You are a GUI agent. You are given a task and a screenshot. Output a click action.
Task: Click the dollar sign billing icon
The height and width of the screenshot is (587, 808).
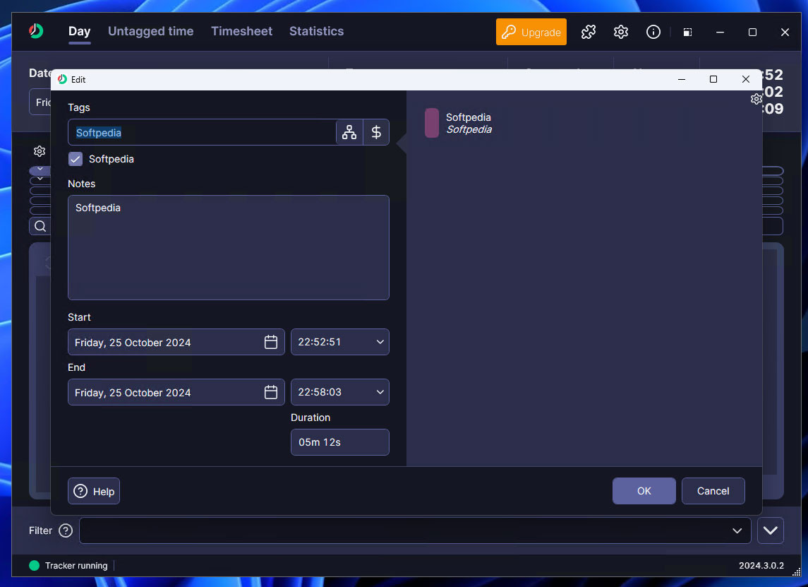click(x=376, y=132)
